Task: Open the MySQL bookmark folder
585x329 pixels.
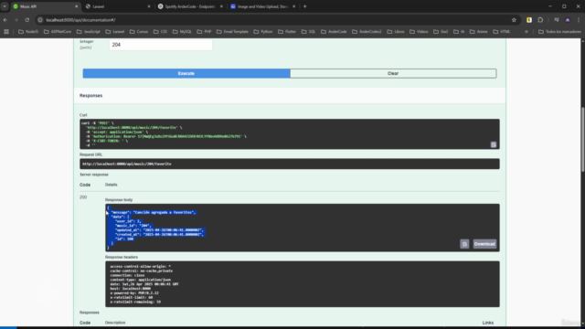Action: click(182, 32)
